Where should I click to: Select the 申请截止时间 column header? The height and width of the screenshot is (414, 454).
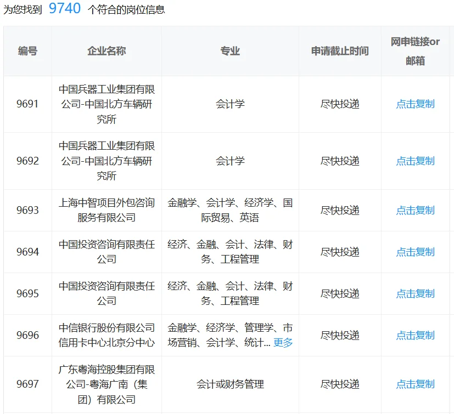point(340,51)
